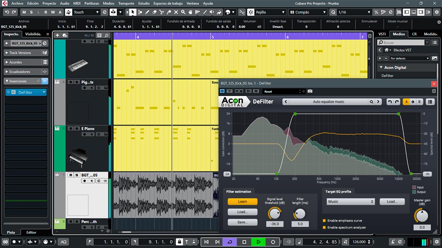This screenshot has height=248, width=442.
Task: Click the Signal level threshold knob
Action: (274, 213)
